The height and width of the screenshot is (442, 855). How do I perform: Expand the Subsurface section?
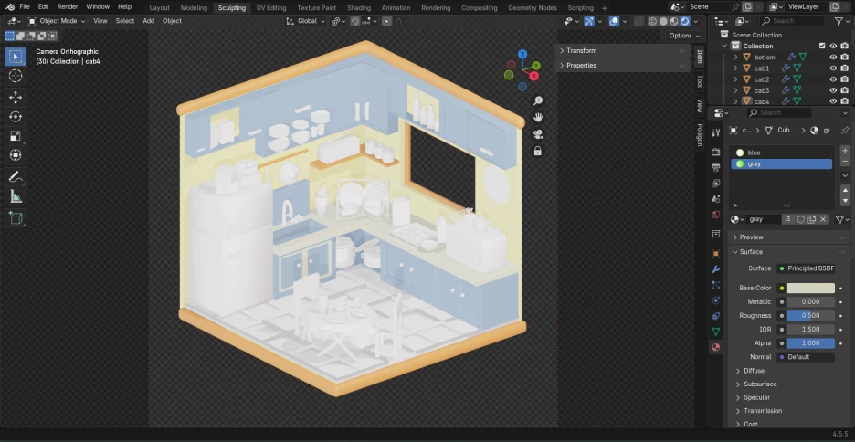click(x=759, y=384)
